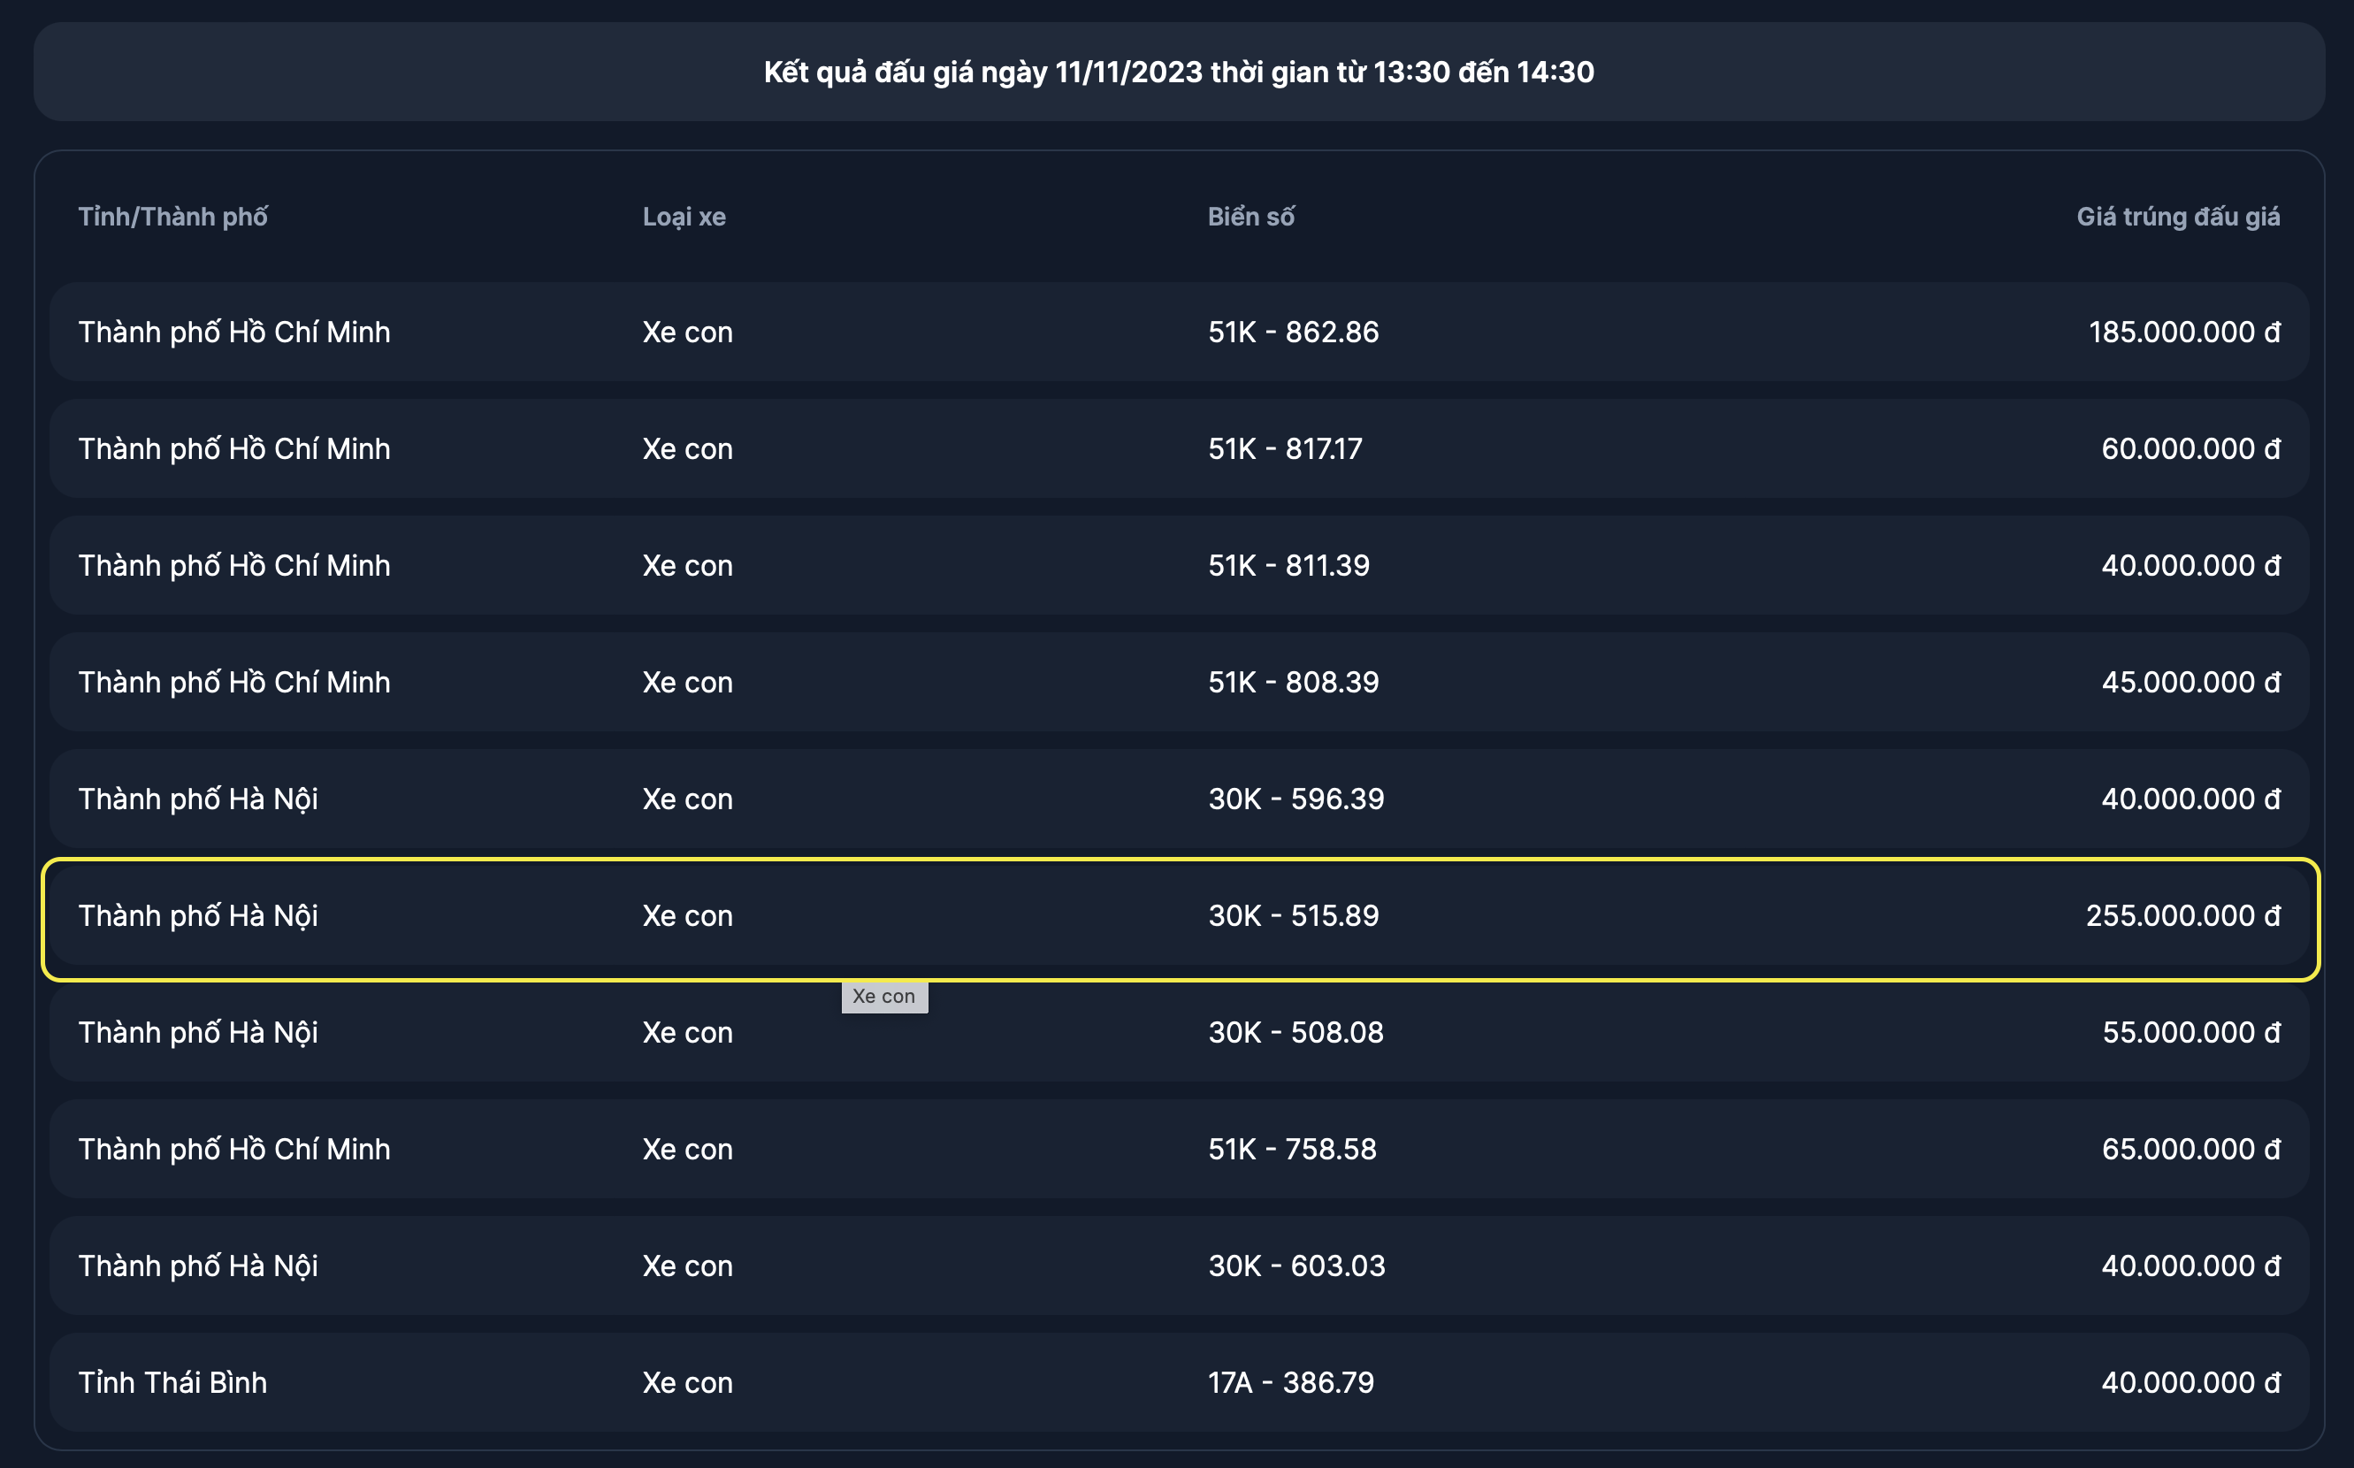Click the "Biển số" column header
This screenshot has width=2354, height=1468.
(1250, 217)
